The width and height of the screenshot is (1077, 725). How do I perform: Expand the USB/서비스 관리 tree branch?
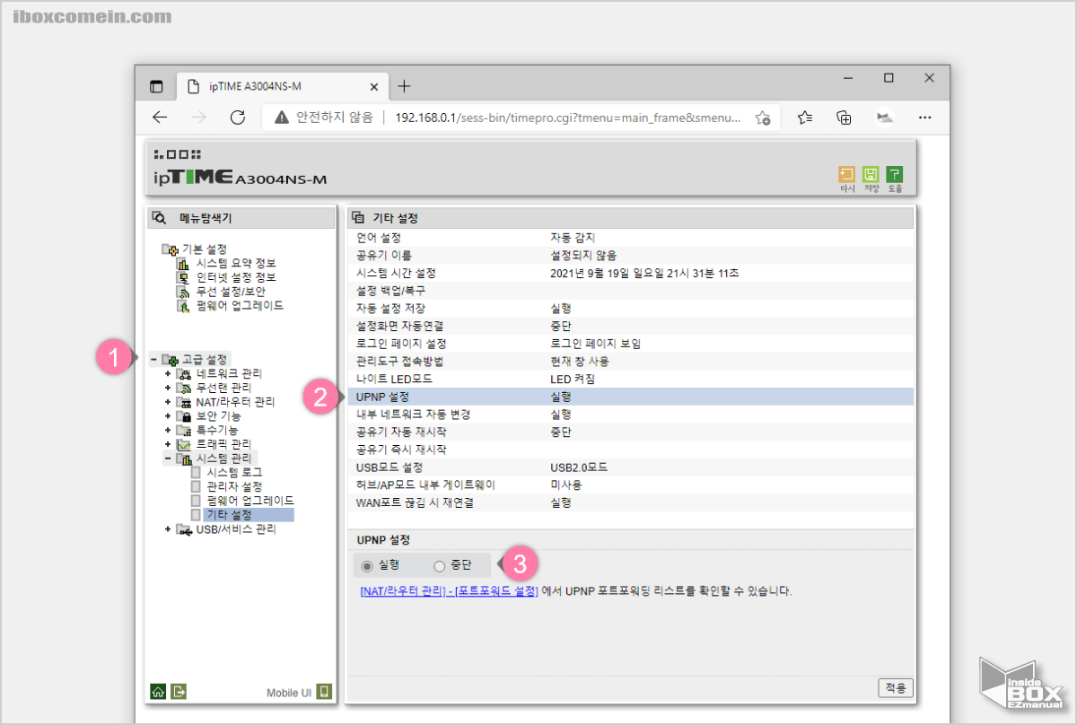tap(168, 528)
